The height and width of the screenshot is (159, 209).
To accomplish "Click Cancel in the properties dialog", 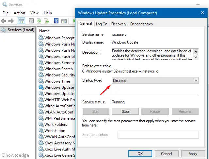I will click(x=167, y=154).
